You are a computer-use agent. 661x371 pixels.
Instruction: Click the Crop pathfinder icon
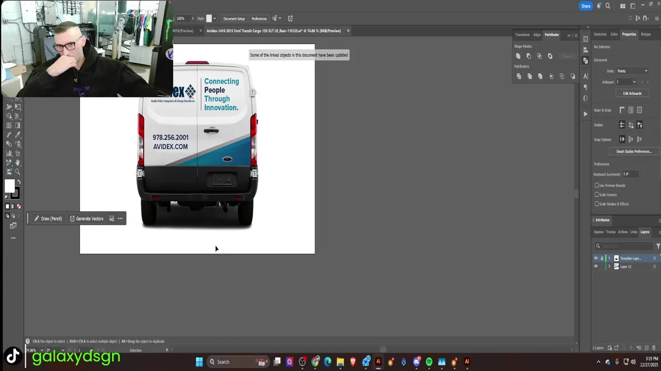(x=551, y=76)
